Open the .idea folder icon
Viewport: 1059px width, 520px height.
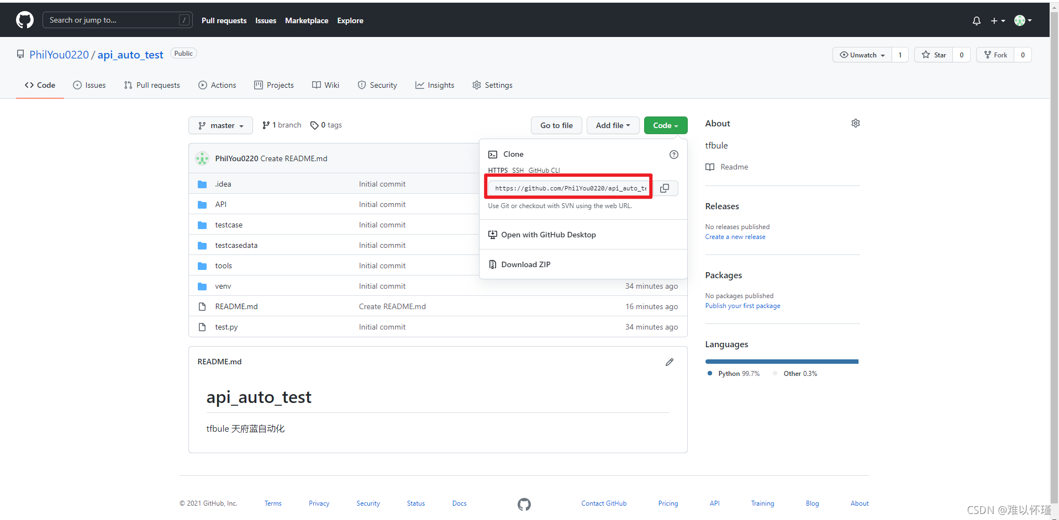(x=202, y=184)
